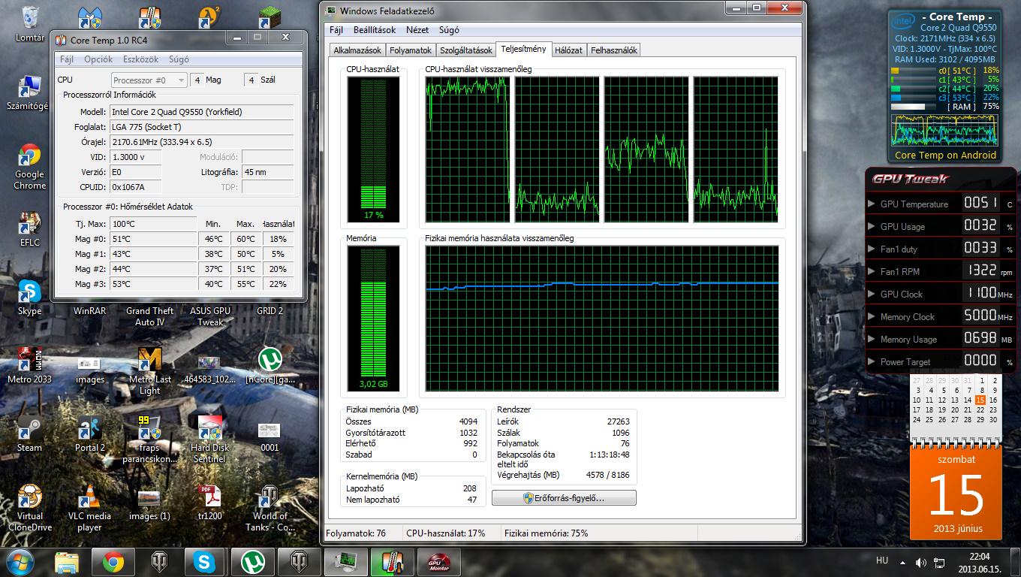Open the Portal 2 shortcut
This screenshot has height=577, width=1021.
[x=90, y=434]
